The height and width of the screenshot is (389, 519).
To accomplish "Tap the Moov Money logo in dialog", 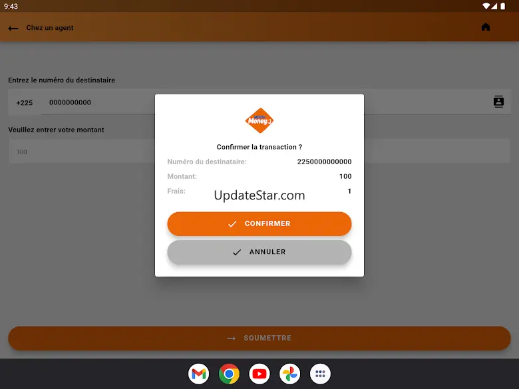I will [259, 120].
